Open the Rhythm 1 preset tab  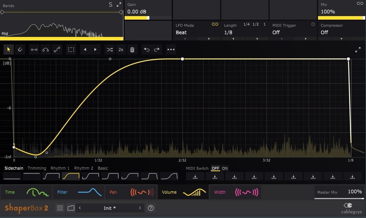pos(60,169)
